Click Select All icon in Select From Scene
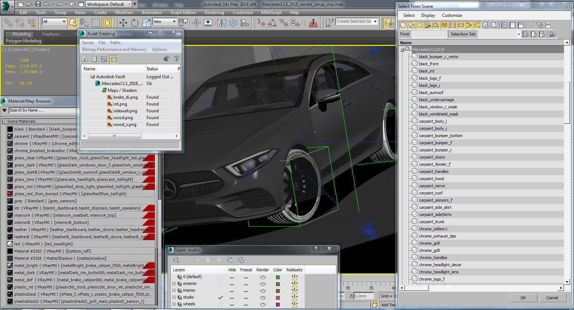The height and width of the screenshot is (310, 574). point(504,25)
